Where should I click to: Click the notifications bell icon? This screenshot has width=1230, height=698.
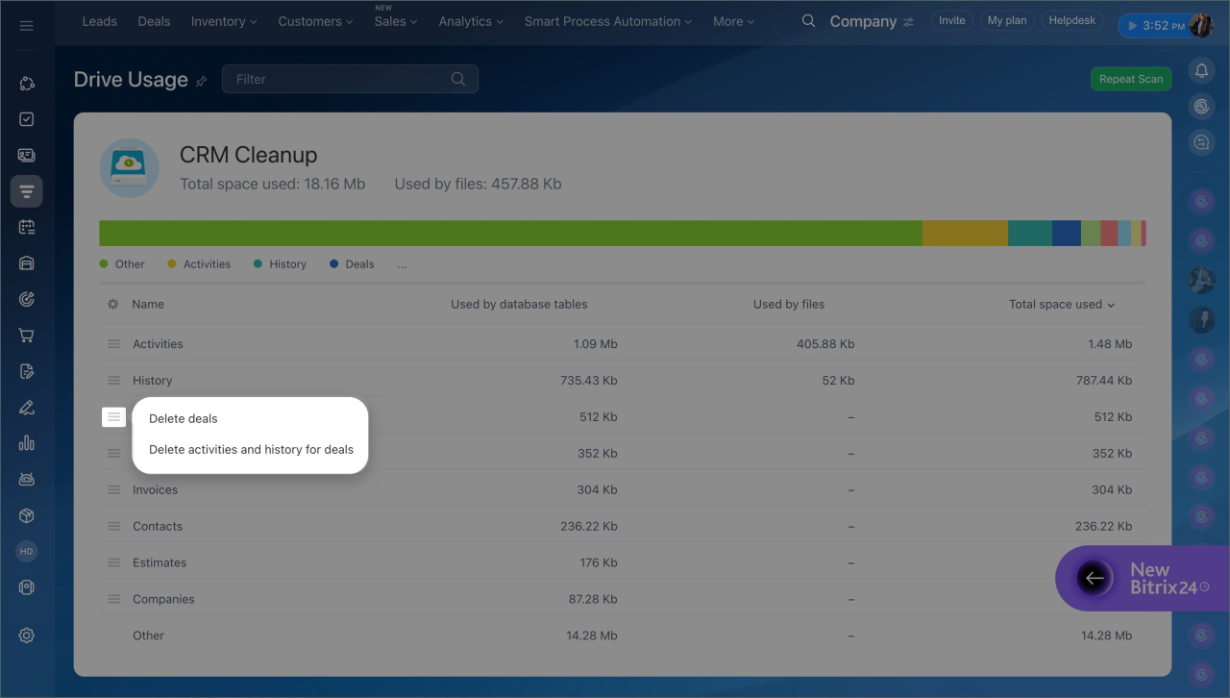(x=1201, y=70)
